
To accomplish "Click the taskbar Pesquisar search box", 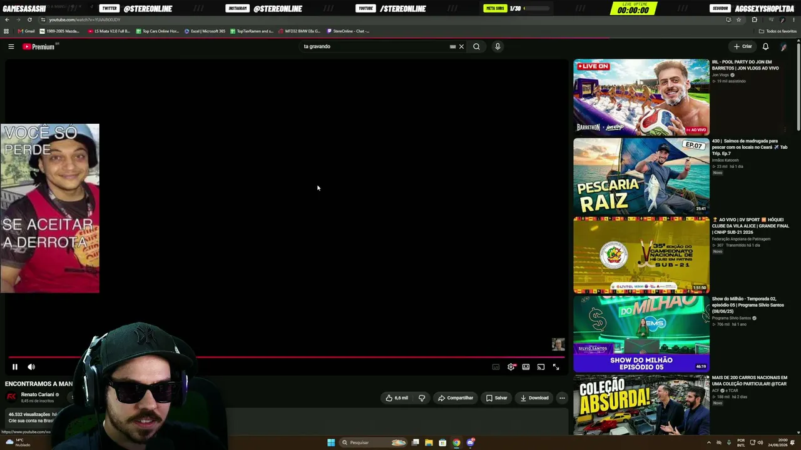I will pos(374,442).
